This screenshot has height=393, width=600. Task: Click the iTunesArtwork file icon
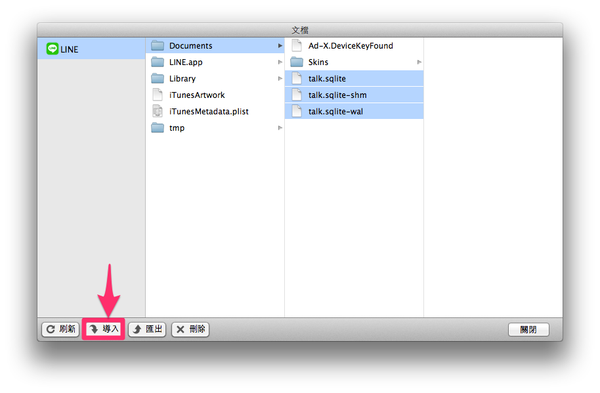158,95
